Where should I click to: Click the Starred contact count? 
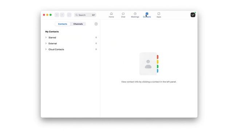tap(96, 37)
